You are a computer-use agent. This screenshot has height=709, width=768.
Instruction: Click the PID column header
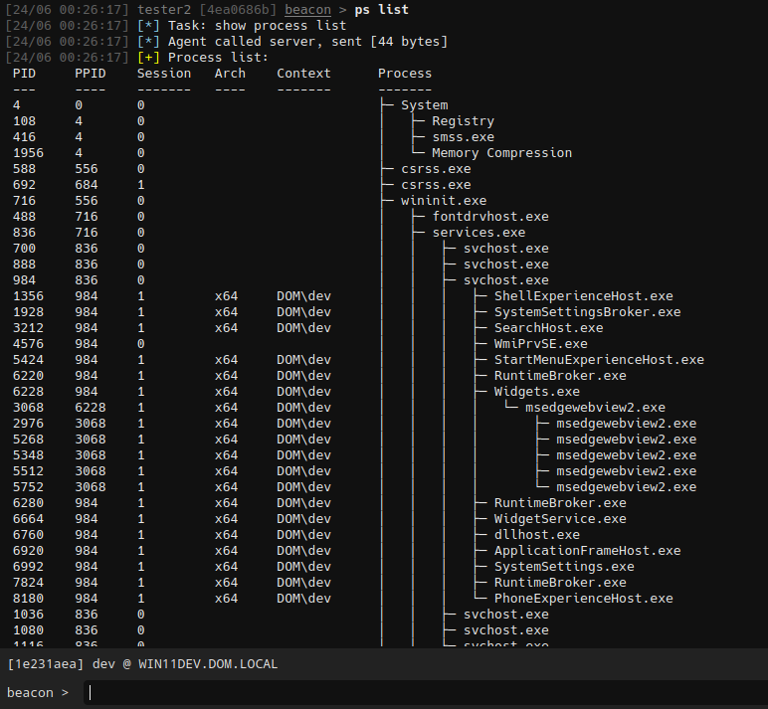click(x=24, y=74)
